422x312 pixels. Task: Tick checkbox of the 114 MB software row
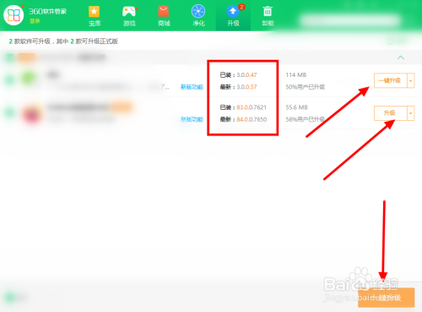click(10, 80)
